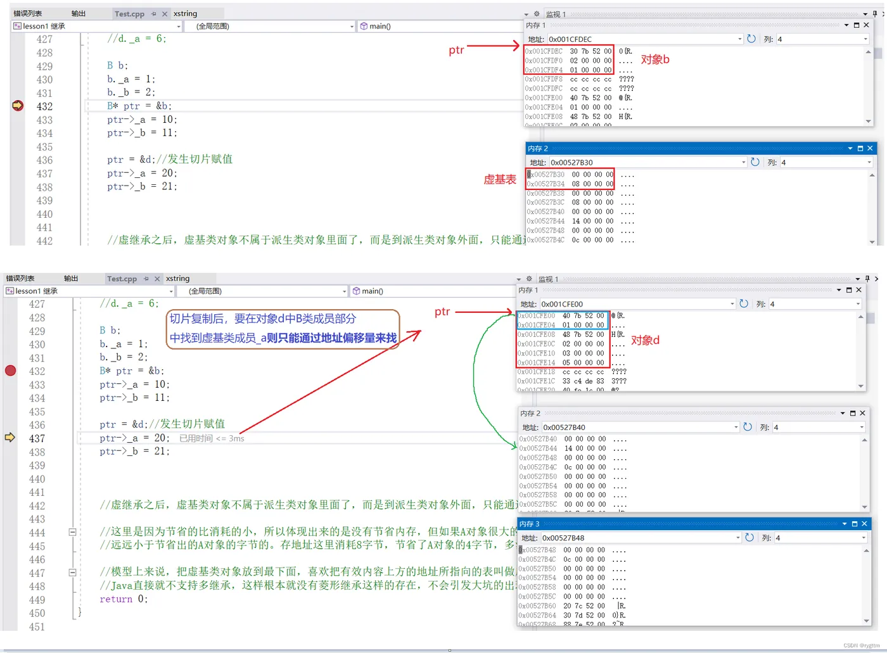Switch to xstring tab in lower capture
The height and width of the screenshot is (653, 887).
click(x=177, y=279)
